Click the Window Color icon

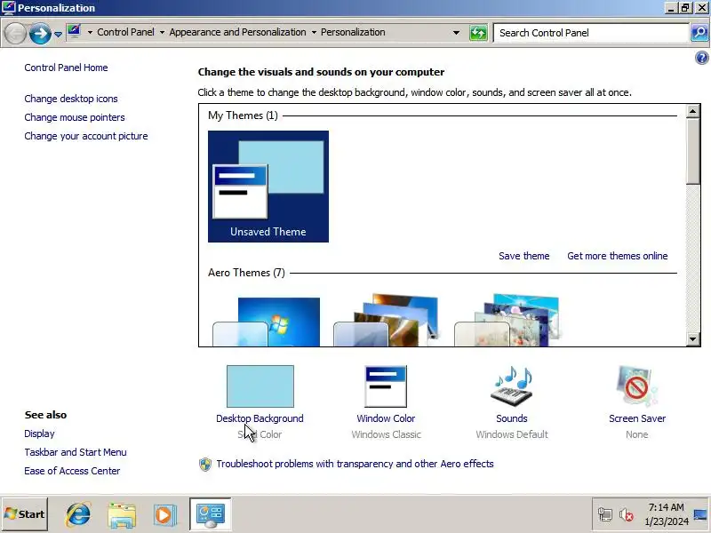tap(386, 386)
